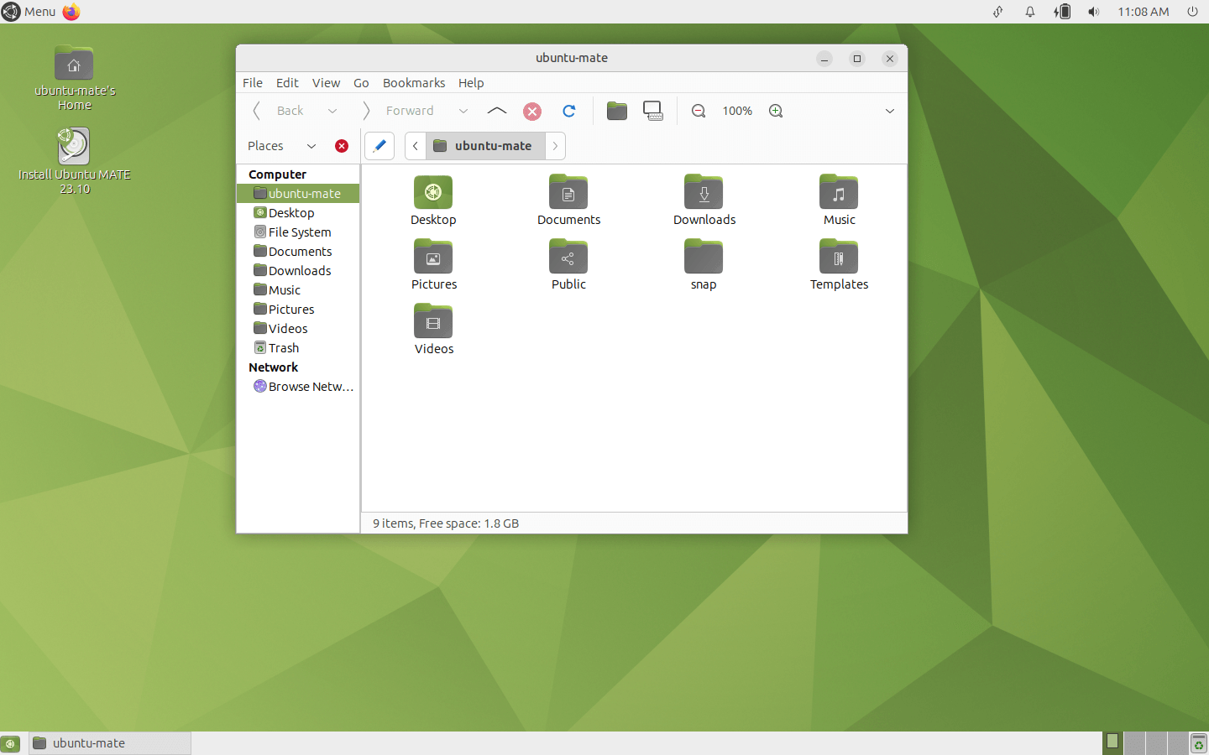The image size is (1209, 755).
Task: Click the path bar right scroll arrow
Action: tap(555, 146)
